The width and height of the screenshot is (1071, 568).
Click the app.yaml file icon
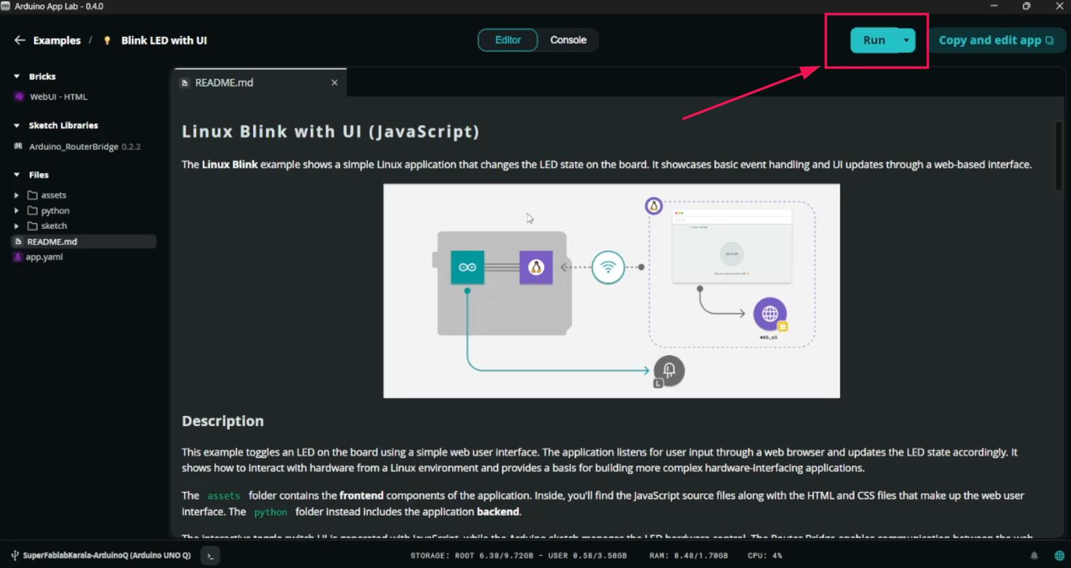18,257
